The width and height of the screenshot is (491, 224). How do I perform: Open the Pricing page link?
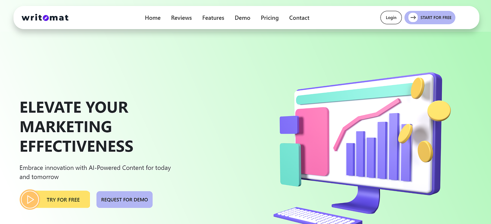(270, 18)
